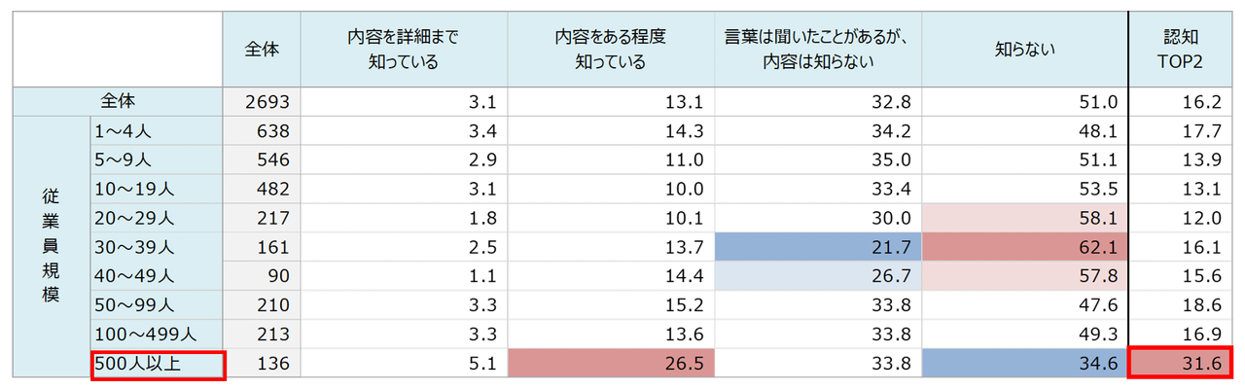The width and height of the screenshot is (1245, 389).
Task: Select the 500人以上 row label
Action: coord(158,365)
